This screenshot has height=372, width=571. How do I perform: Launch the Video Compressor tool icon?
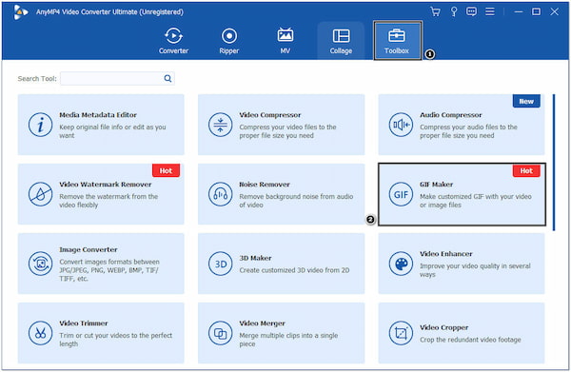pyautogui.click(x=221, y=125)
